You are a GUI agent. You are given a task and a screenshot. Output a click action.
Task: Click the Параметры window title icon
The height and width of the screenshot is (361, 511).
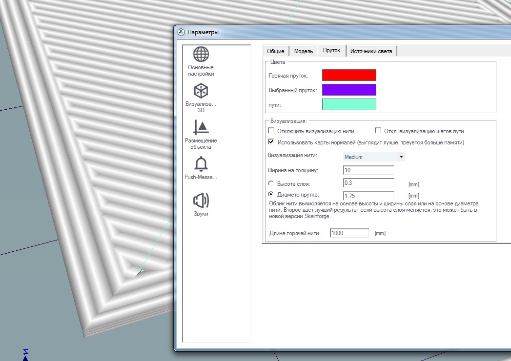181,32
